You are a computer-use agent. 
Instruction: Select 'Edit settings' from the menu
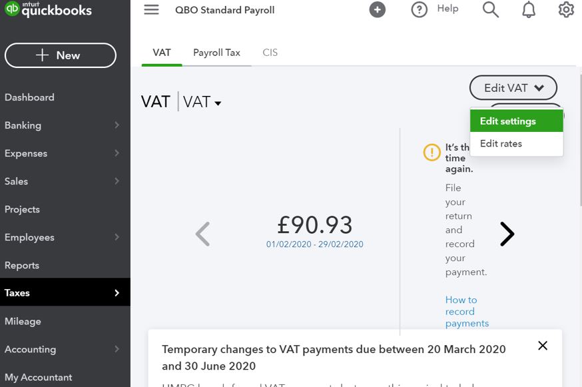[507, 121]
